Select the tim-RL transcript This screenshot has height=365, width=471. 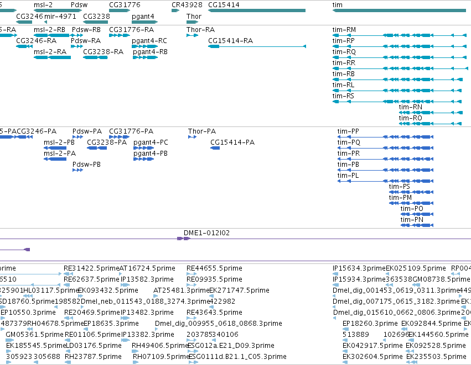[x=397, y=91]
